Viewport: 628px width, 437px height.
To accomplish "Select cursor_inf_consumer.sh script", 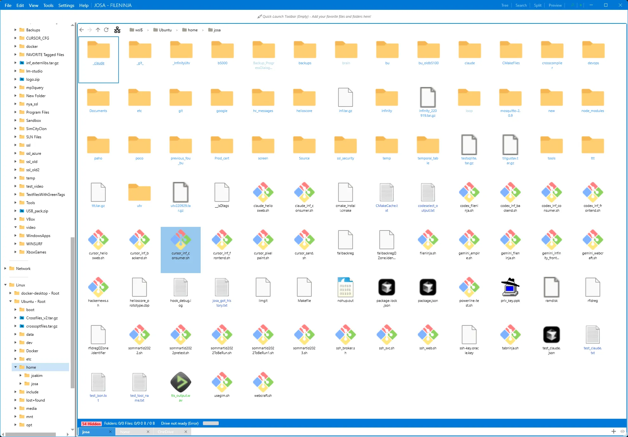I will tap(180, 250).
